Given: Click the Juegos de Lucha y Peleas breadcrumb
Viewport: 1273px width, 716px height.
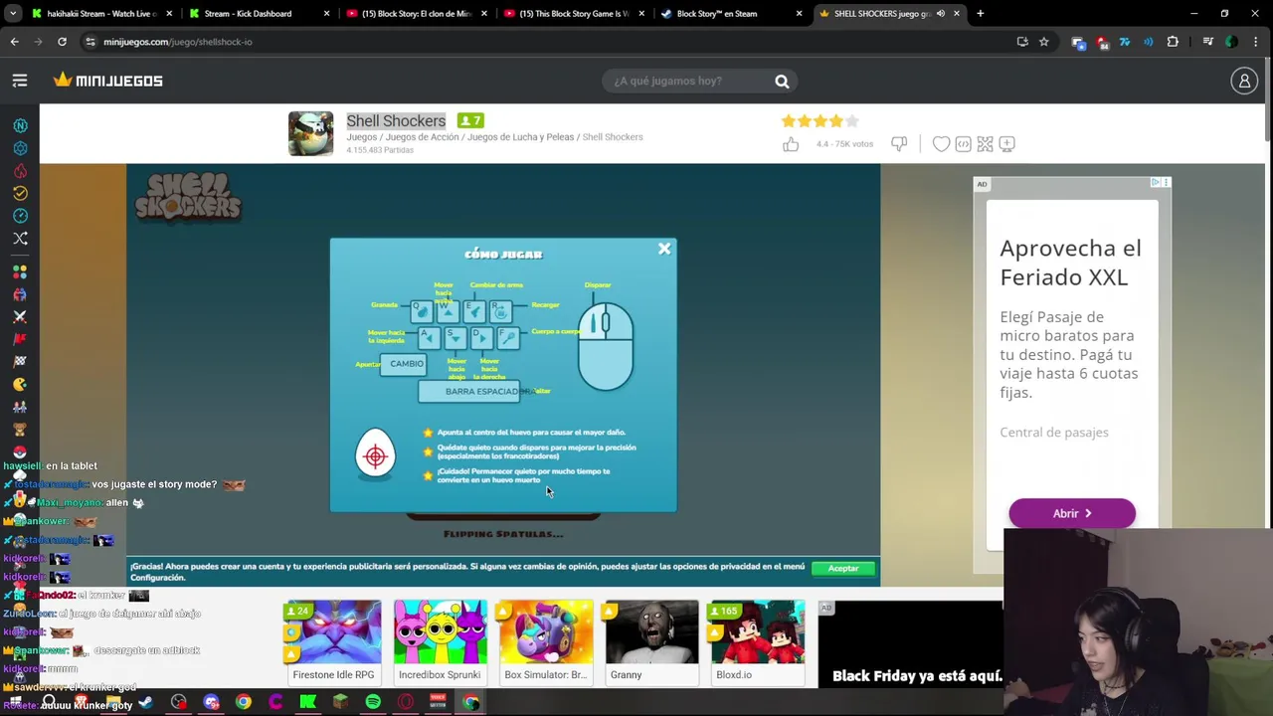Looking at the screenshot, I should (x=521, y=137).
